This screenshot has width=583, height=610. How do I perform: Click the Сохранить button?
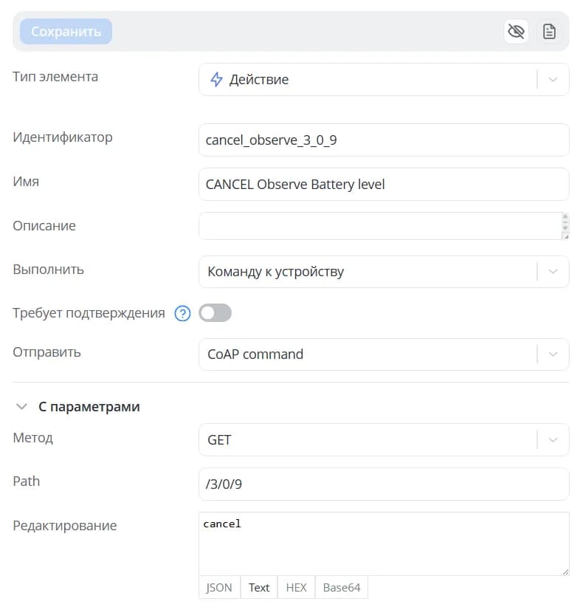(x=66, y=32)
